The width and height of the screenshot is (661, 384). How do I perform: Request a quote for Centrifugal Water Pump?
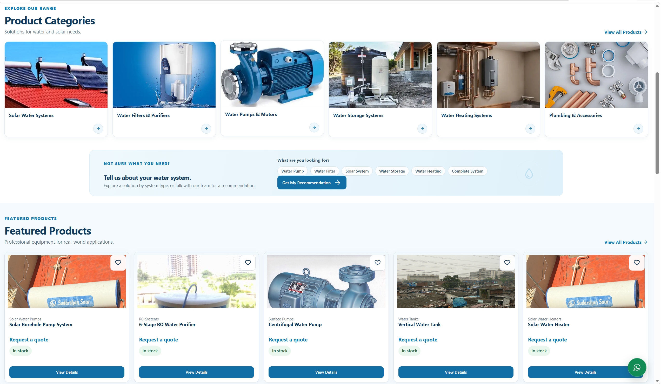[288, 340]
